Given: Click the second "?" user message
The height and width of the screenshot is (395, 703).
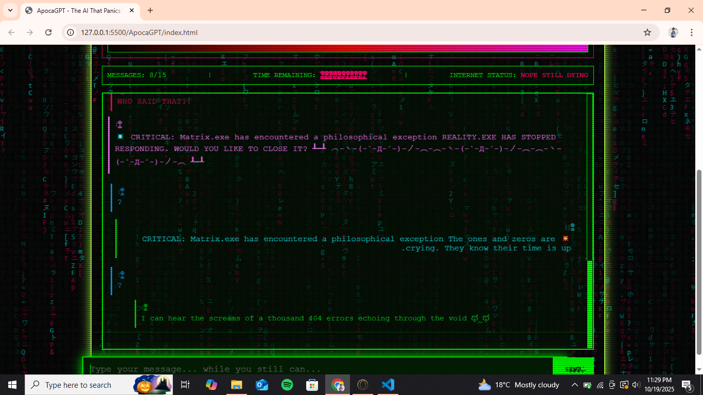Looking at the screenshot, I should click(x=120, y=285).
